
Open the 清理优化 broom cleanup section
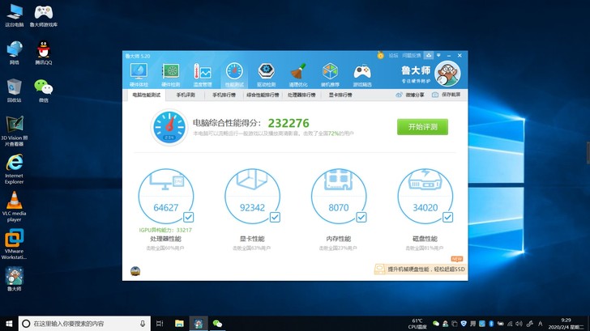pyautogui.click(x=298, y=74)
